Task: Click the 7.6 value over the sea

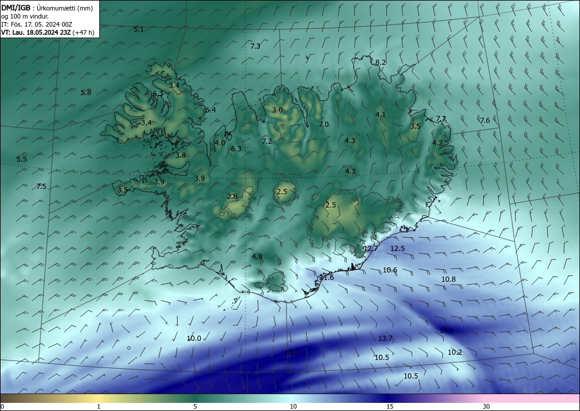Action: [484, 120]
